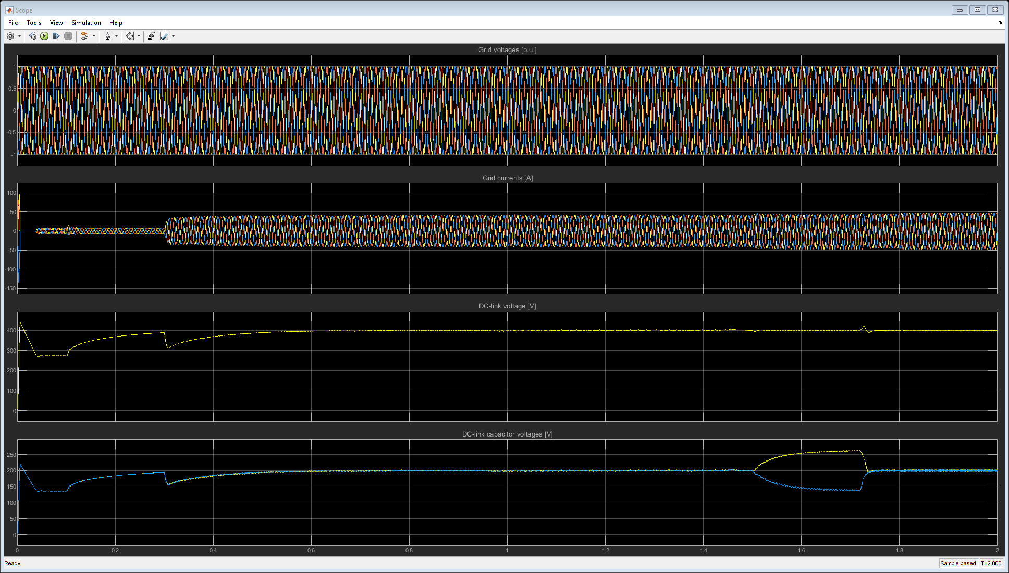This screenshot has height=573, width=1009.
Task: Open the measurements dropdown arrow
Action: (173, 36)
